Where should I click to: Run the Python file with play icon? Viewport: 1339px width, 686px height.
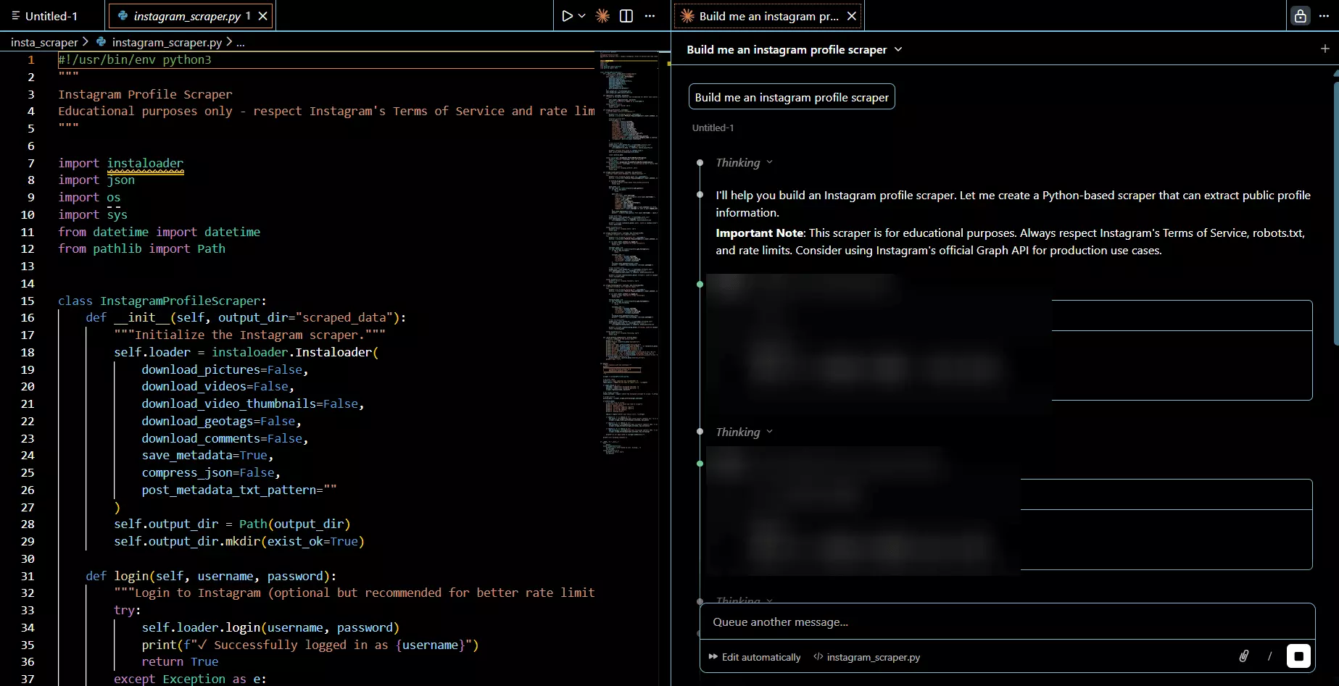567,16
